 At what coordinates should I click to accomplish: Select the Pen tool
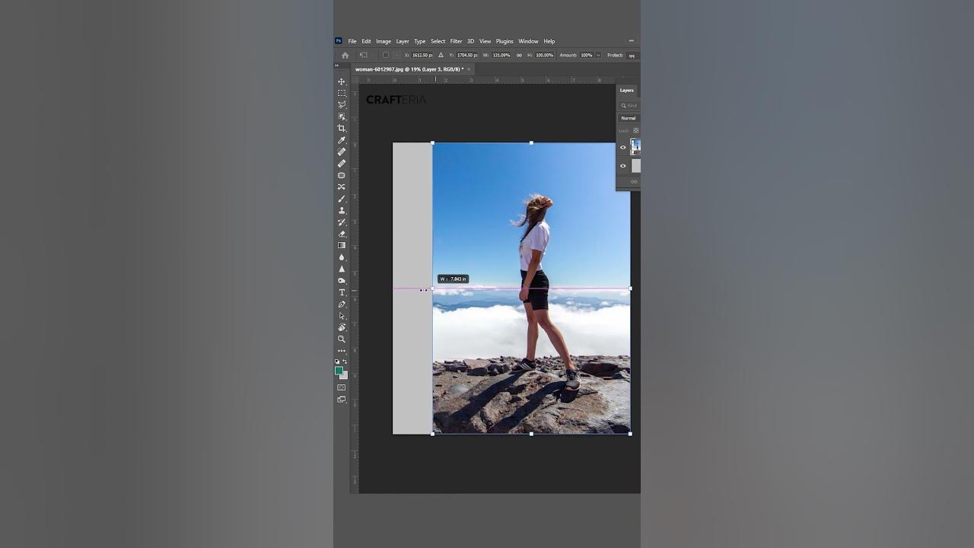(x=342, y=304)
